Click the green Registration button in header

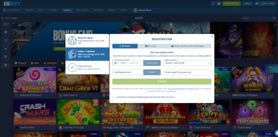point(231,4)
